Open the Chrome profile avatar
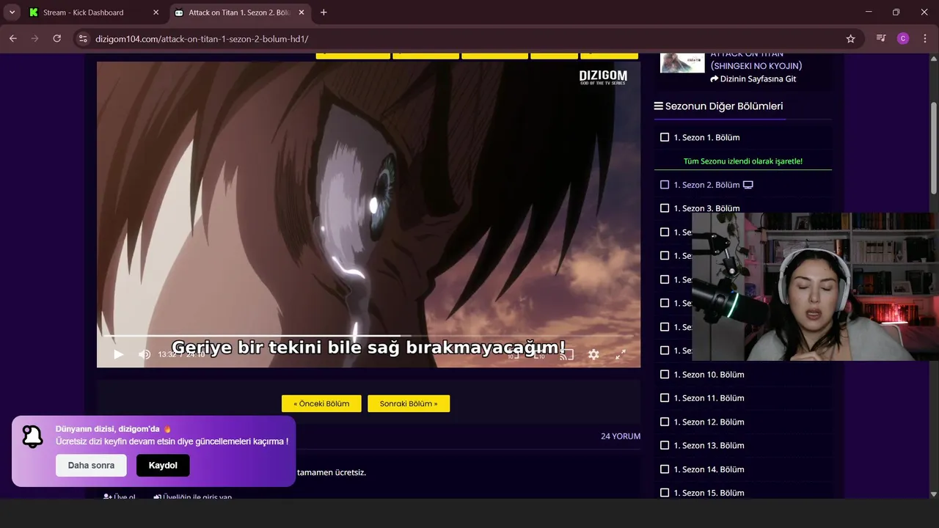Viewport: 939px width, 528px height. pos(903,38)
